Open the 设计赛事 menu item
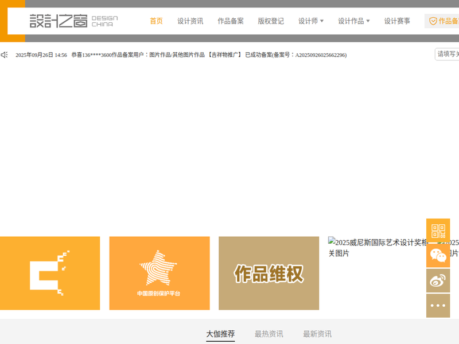The image size is (459, 344). [x=397, y=21]
